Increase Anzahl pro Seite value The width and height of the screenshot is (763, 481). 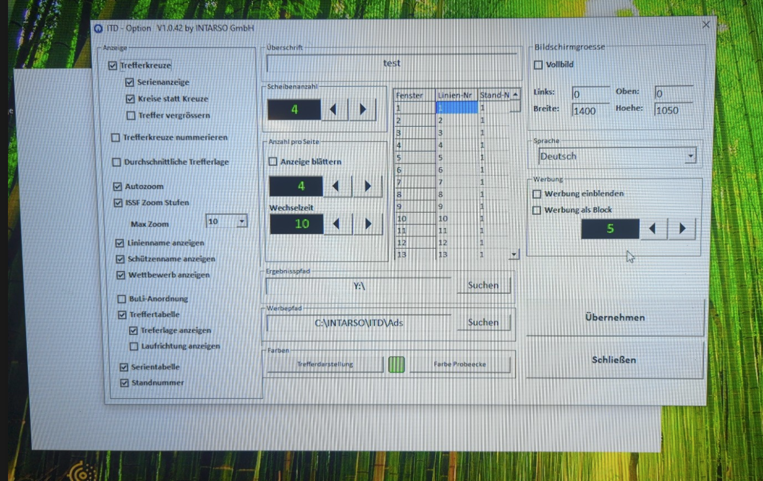(x=367, y=186)
